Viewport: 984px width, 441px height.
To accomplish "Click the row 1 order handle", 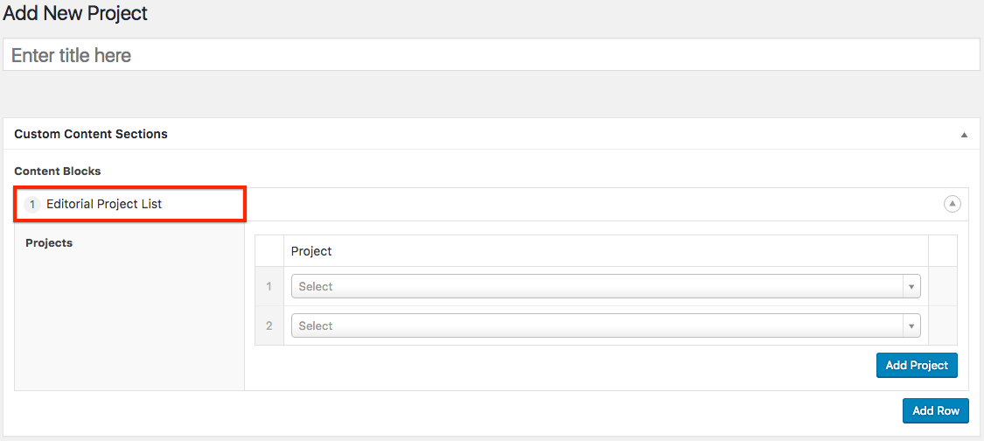I will (269, 286).
